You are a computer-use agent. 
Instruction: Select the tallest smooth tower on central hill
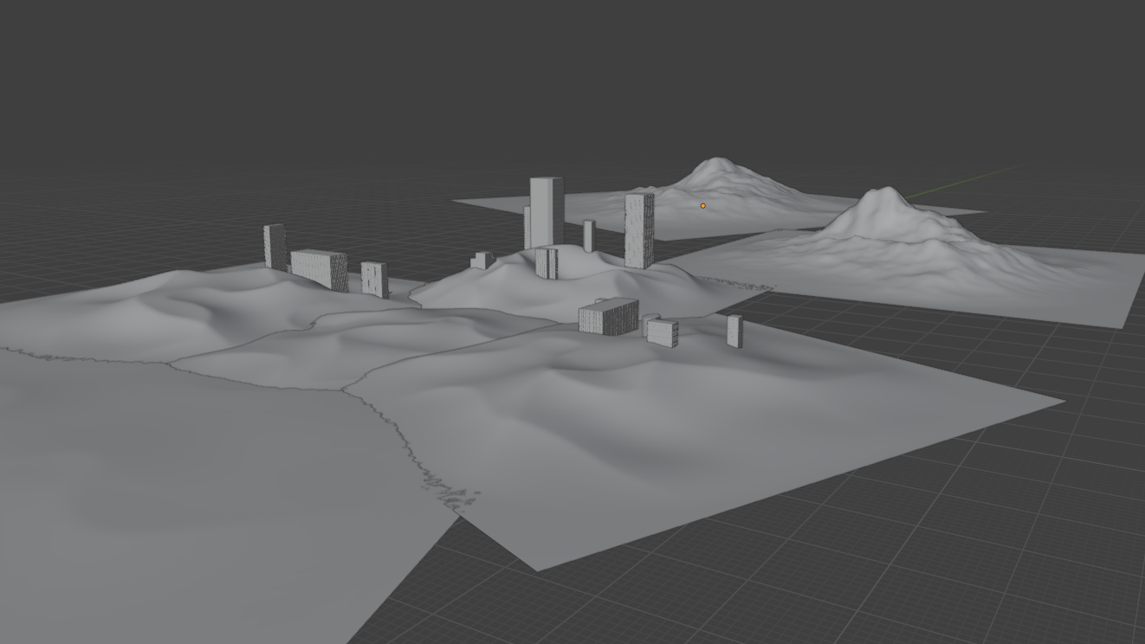pyautogui.click(x=547, y=213)
